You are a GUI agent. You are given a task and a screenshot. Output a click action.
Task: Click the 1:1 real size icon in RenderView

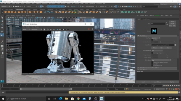tap(54, 29)
